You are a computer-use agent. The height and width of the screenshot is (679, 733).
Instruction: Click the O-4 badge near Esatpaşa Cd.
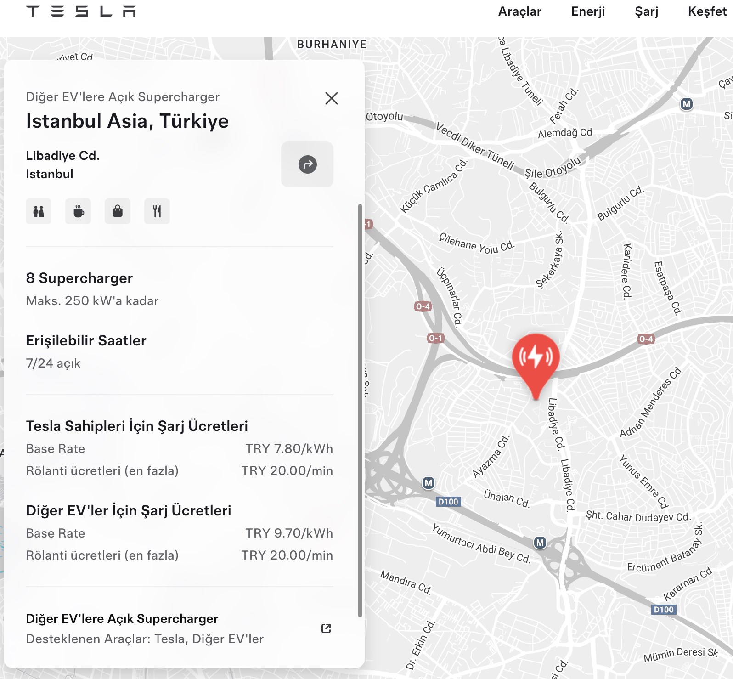pyautogui.click(x=646, y=339)
